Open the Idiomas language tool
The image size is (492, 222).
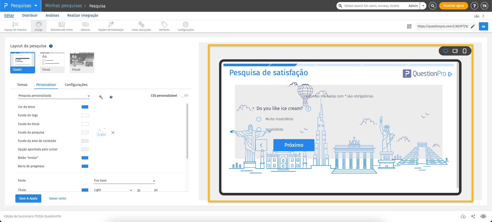[x=85, y=26]
